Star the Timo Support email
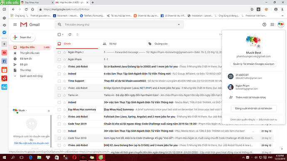 (x=64, y=81)
